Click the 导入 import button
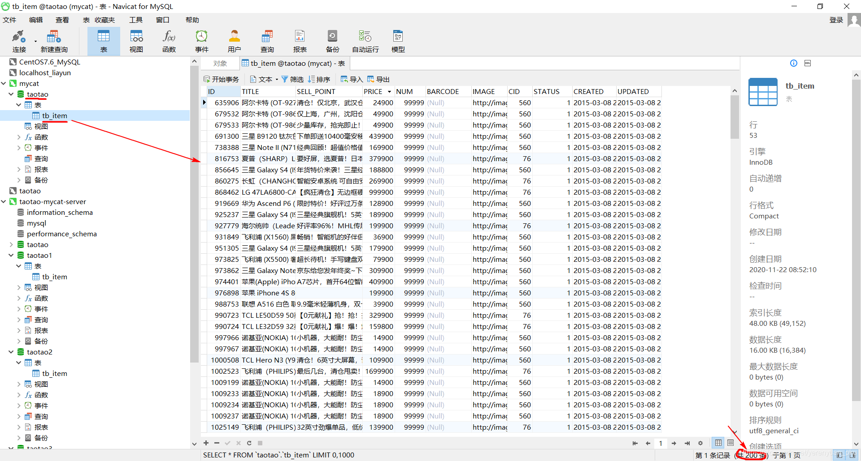The image size is (861, 461). (x=352, y=79)
